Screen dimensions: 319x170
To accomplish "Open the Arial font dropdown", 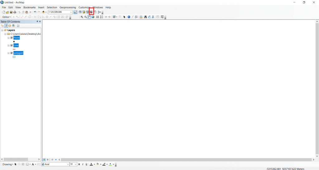I will [x=68, y=164].
